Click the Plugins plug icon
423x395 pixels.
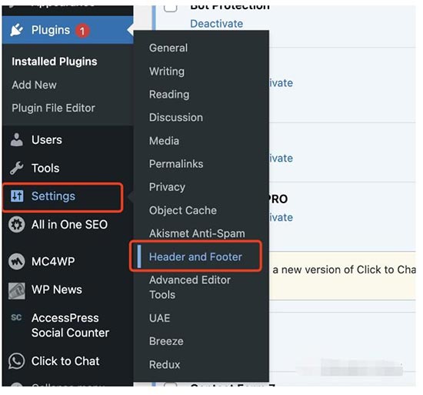click(17, 30)
